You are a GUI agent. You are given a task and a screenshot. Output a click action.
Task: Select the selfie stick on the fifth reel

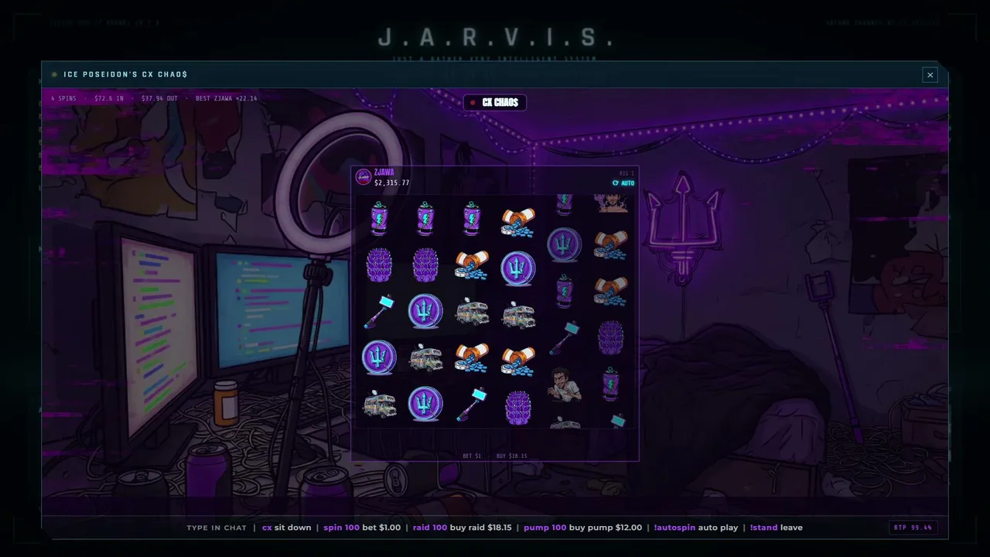(x=565, y=338)
